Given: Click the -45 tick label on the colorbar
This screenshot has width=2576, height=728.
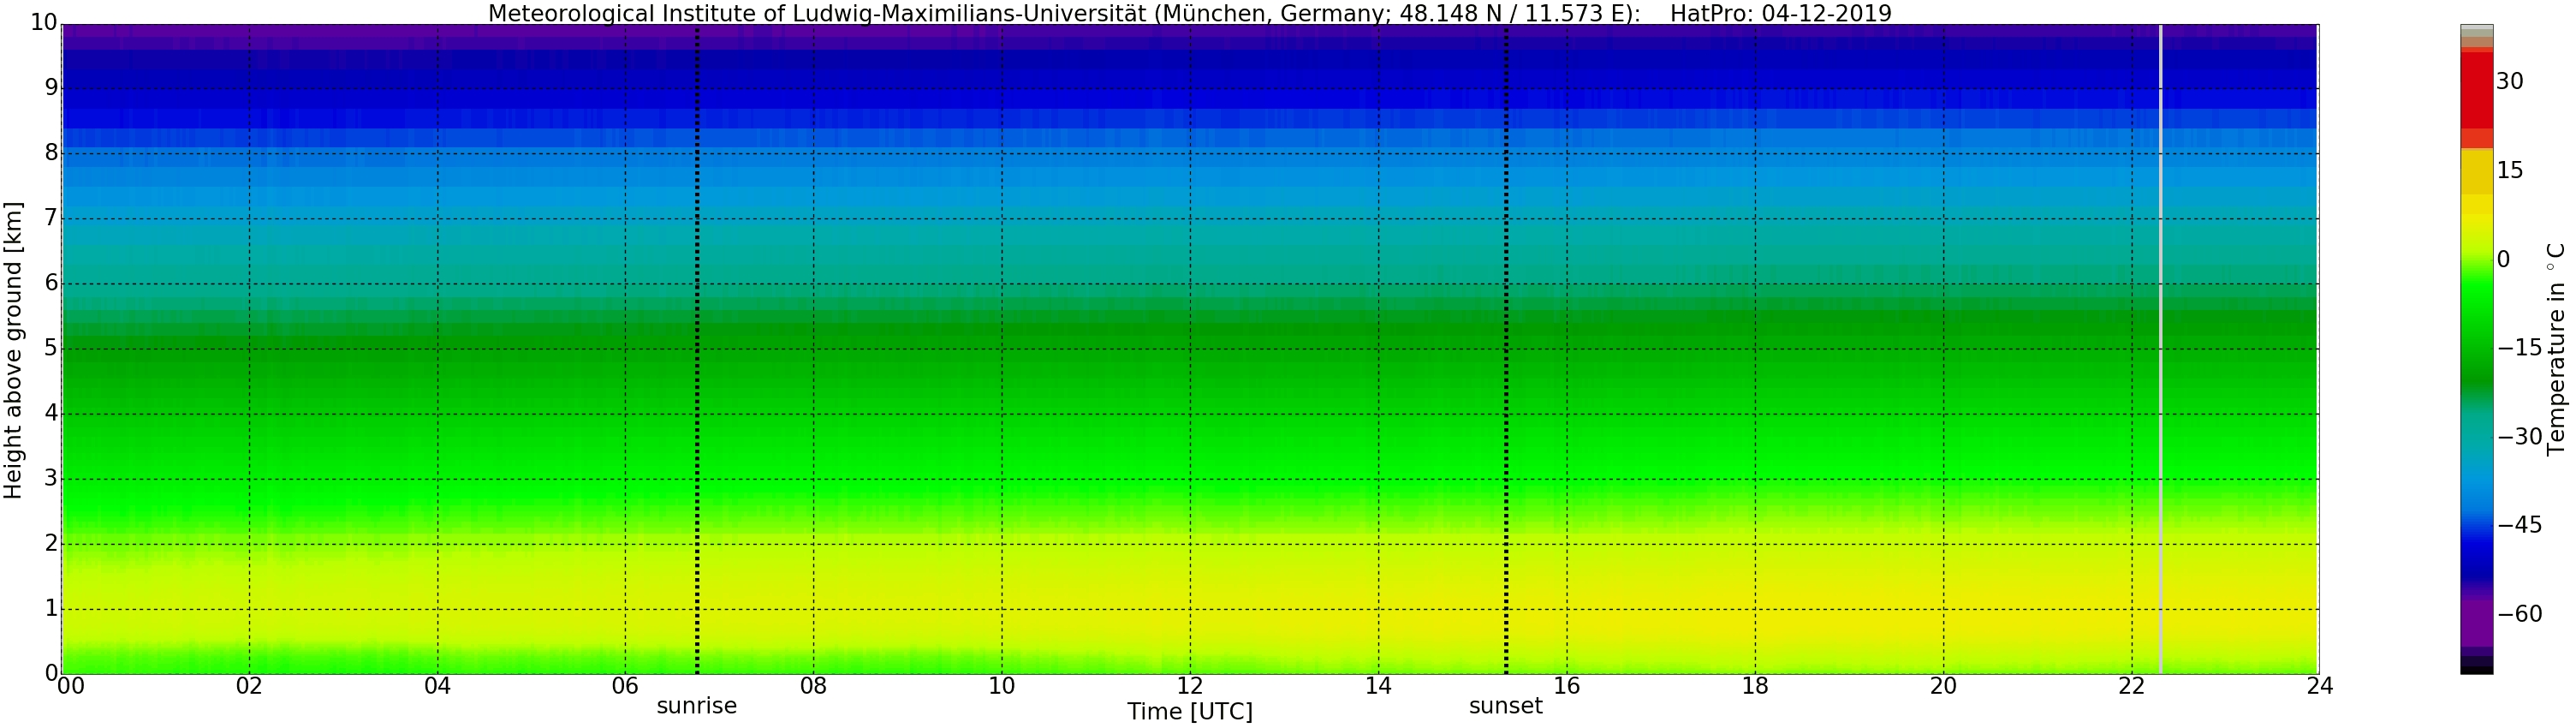Looking at the screenshot, I should point(2519,526).
